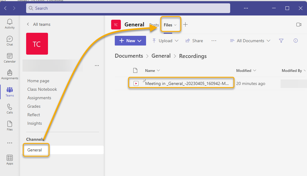Click the General channel title
Viewport: 307px width, 176px height.
click(x=134, y=25)
